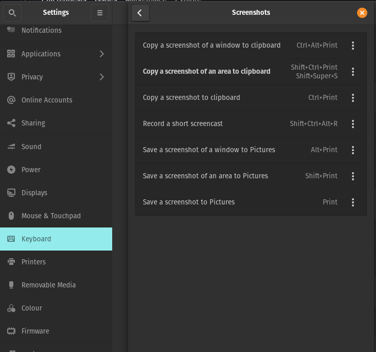Open the Settings hamburger menu

(100, 13)
